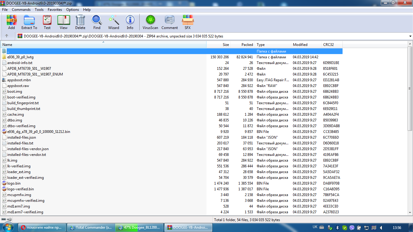The image size is (413, 232).
Task: Click scrollbar up arrow in file list
Action: click(x=410, y=44)
